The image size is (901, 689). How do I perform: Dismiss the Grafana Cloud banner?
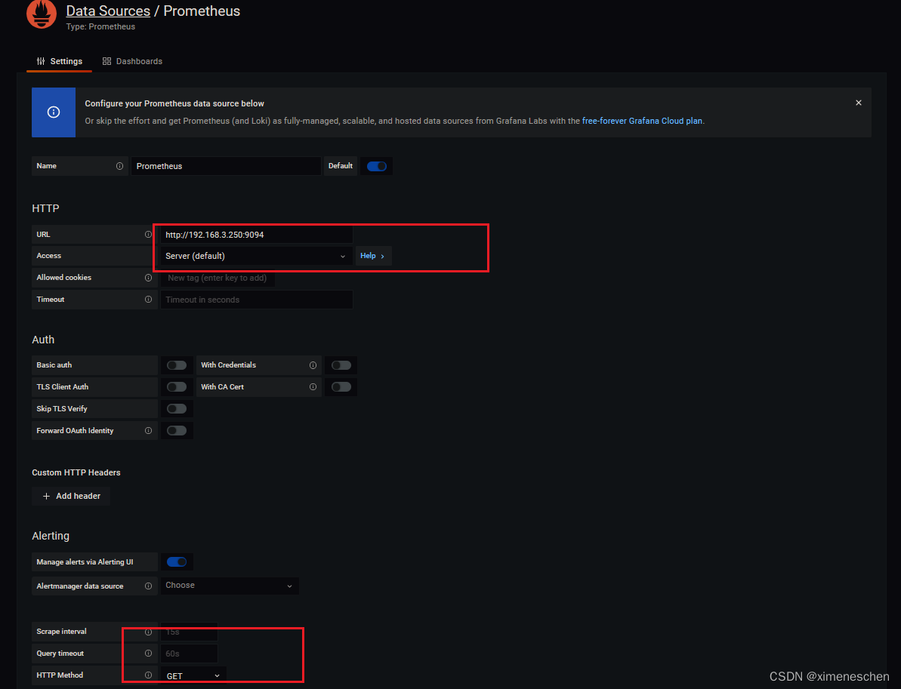(859, 103)
